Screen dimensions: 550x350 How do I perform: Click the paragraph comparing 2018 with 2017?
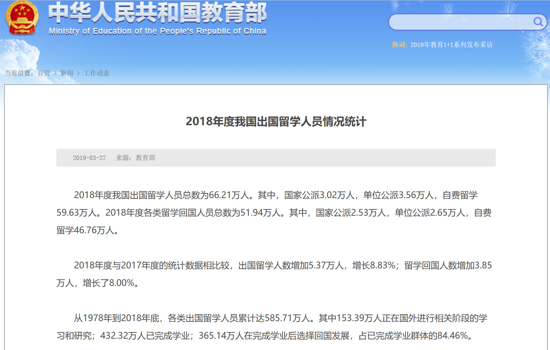(275, 274)
